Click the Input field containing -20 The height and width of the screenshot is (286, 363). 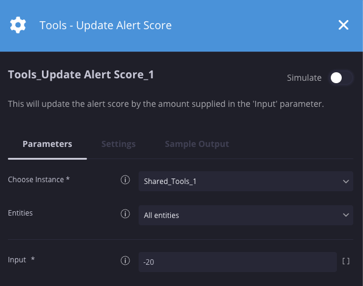(x=238, y=262)
